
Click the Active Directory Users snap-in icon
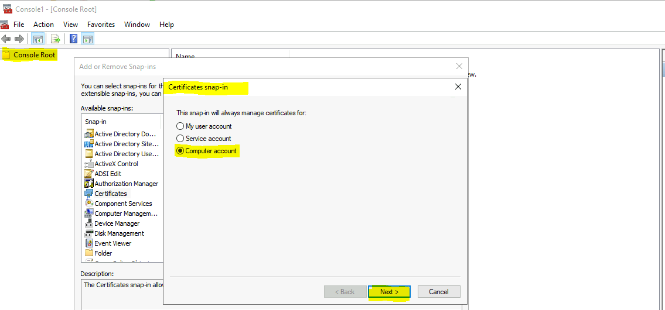tap(89, 154)
